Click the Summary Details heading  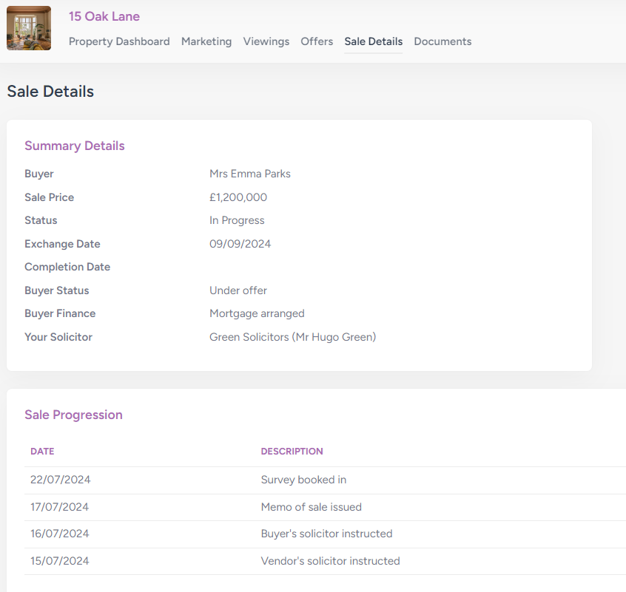(x=75, y=146)
